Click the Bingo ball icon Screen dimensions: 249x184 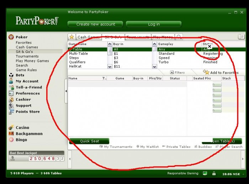coord(11,140)
